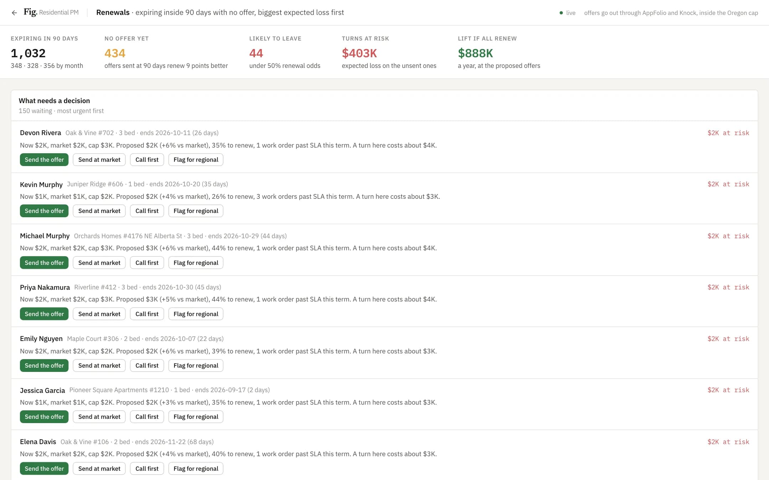The image size is (769, 480).
Task: Flag Elena Davis for regional
Action: [196, 469]
